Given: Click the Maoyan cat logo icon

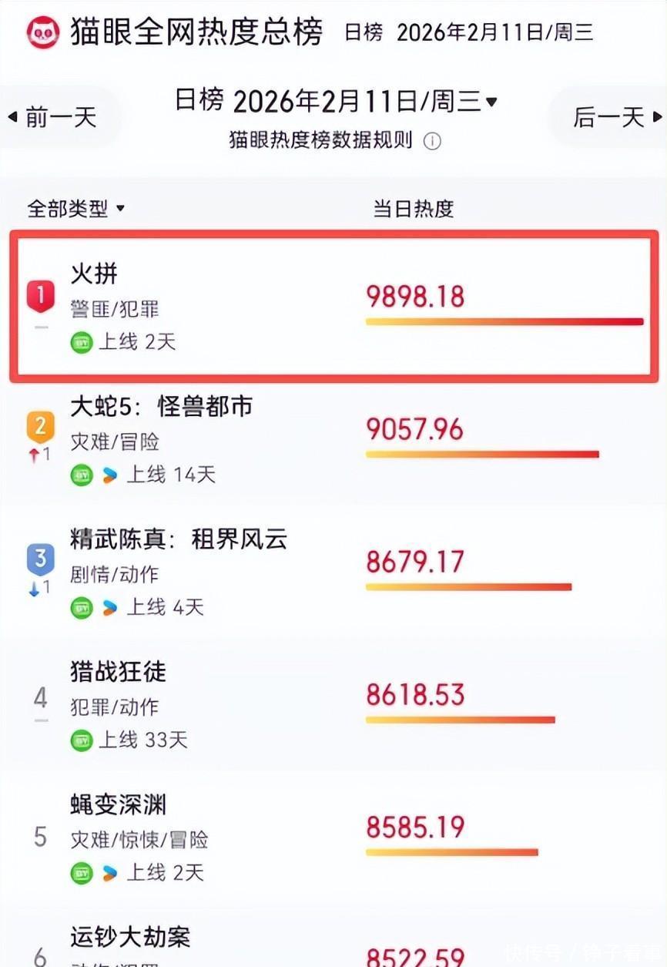Looking at the screenshot, I should coord(43,32).
